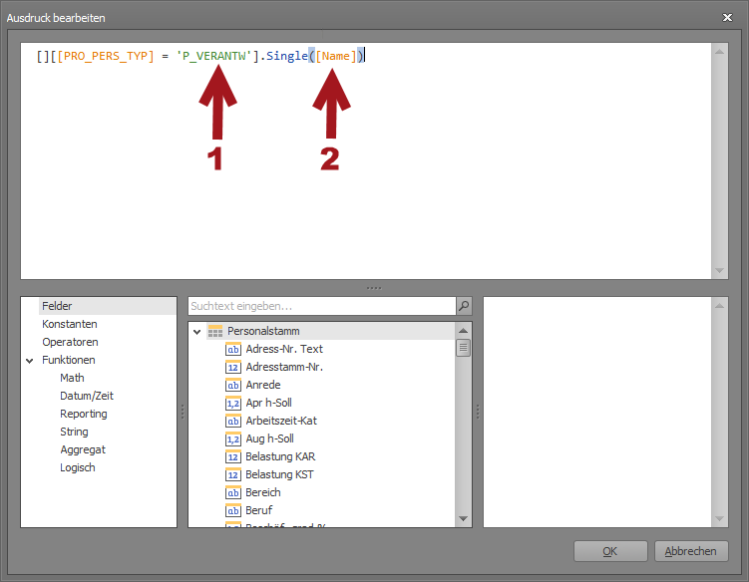Click the field list scrollbar thumb
The width and height of the screenshot is (749, 582).
(463, 348)
